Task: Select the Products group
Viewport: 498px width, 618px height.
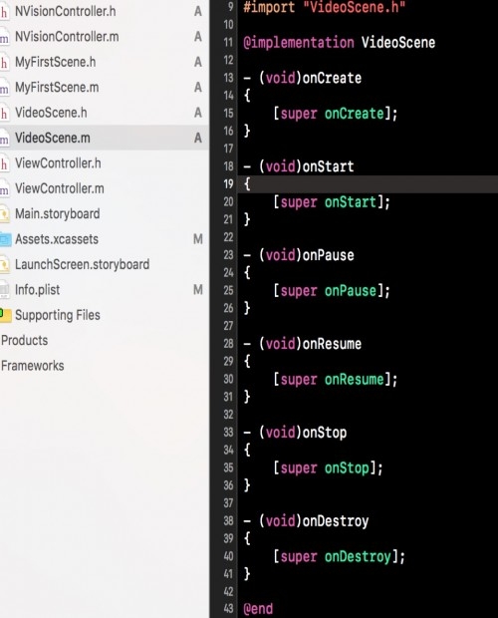Action: click(x=25, y=340)
